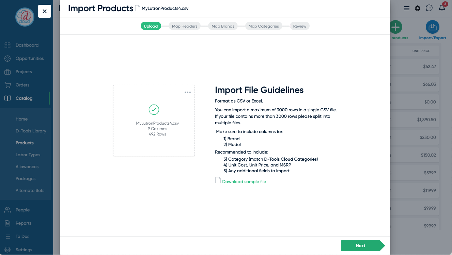Click the Import/Export label text
This screenshot has width=452, height=255.
[x=433, y=38]
